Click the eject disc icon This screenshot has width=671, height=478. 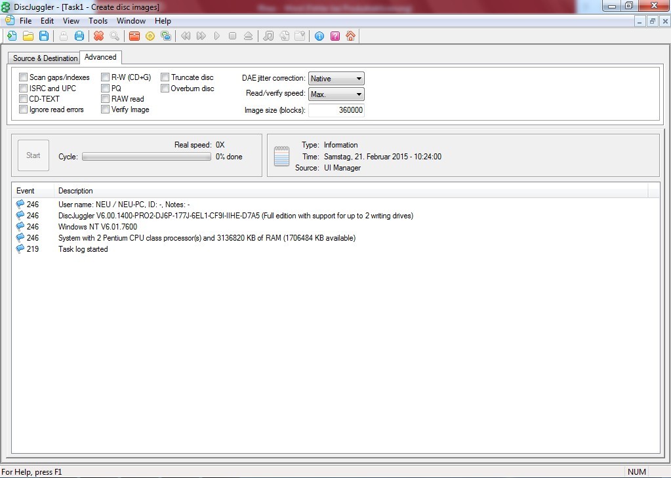pyautogui.click(x=248, y=36)
